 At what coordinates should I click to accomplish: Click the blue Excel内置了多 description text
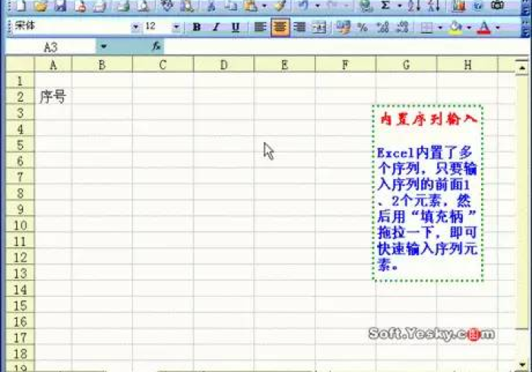point(425,153)
